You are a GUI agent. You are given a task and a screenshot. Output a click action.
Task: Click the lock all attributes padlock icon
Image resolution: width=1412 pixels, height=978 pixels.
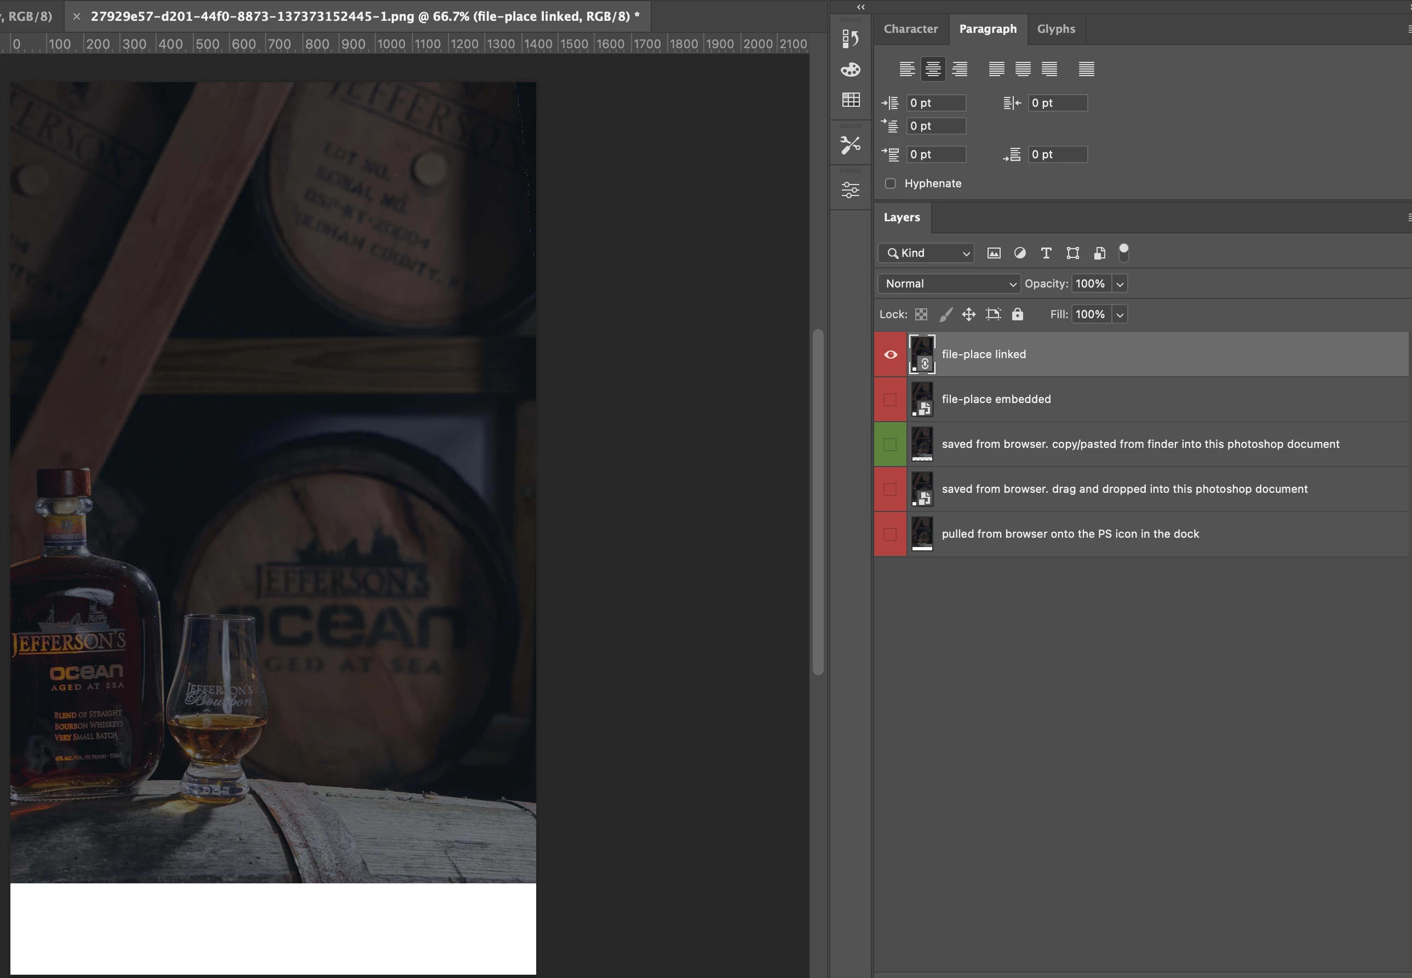coord(1017,314)
